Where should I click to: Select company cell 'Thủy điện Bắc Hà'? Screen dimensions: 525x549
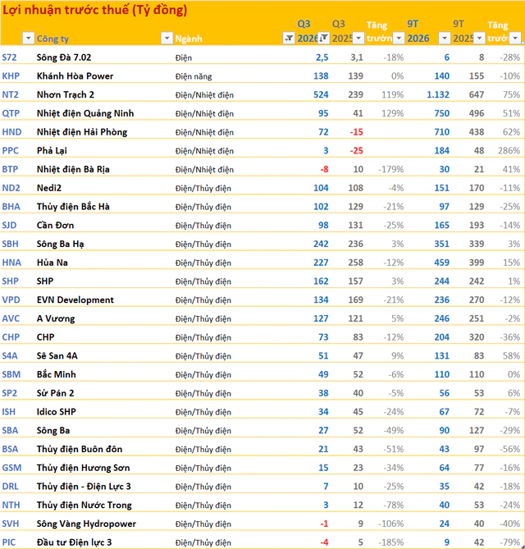[x=73, y=207]
